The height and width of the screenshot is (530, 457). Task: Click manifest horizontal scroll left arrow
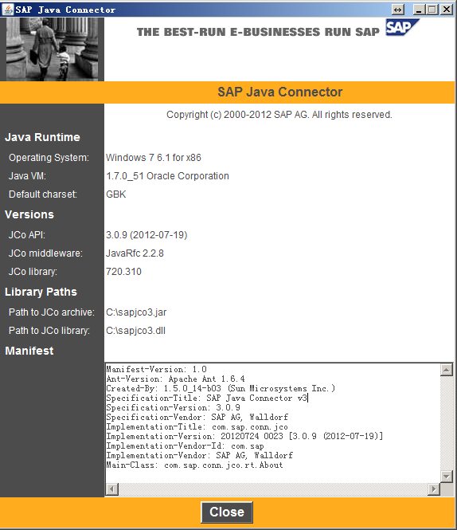[112, 489]
